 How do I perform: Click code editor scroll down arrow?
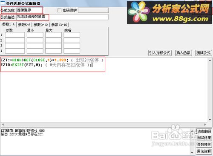click(210, 120)
